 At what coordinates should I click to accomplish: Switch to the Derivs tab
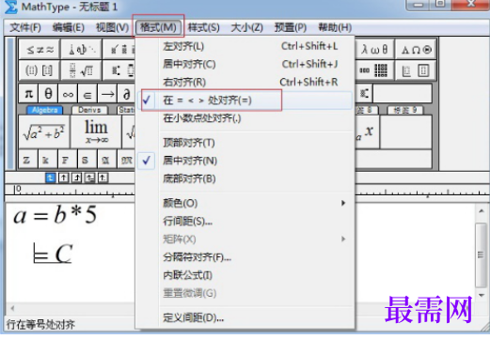click(89, 110)
